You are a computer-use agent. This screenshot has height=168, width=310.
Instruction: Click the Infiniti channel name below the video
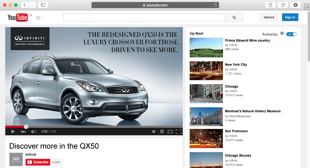31,155
